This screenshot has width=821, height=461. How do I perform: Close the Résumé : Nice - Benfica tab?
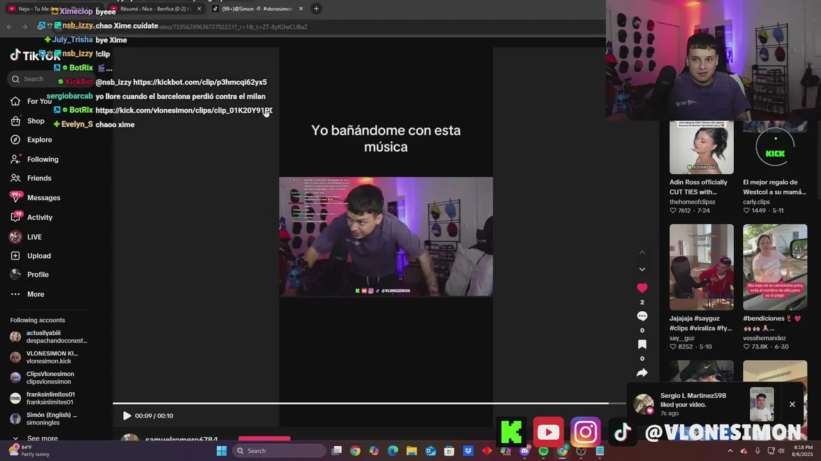pos(199,9)
